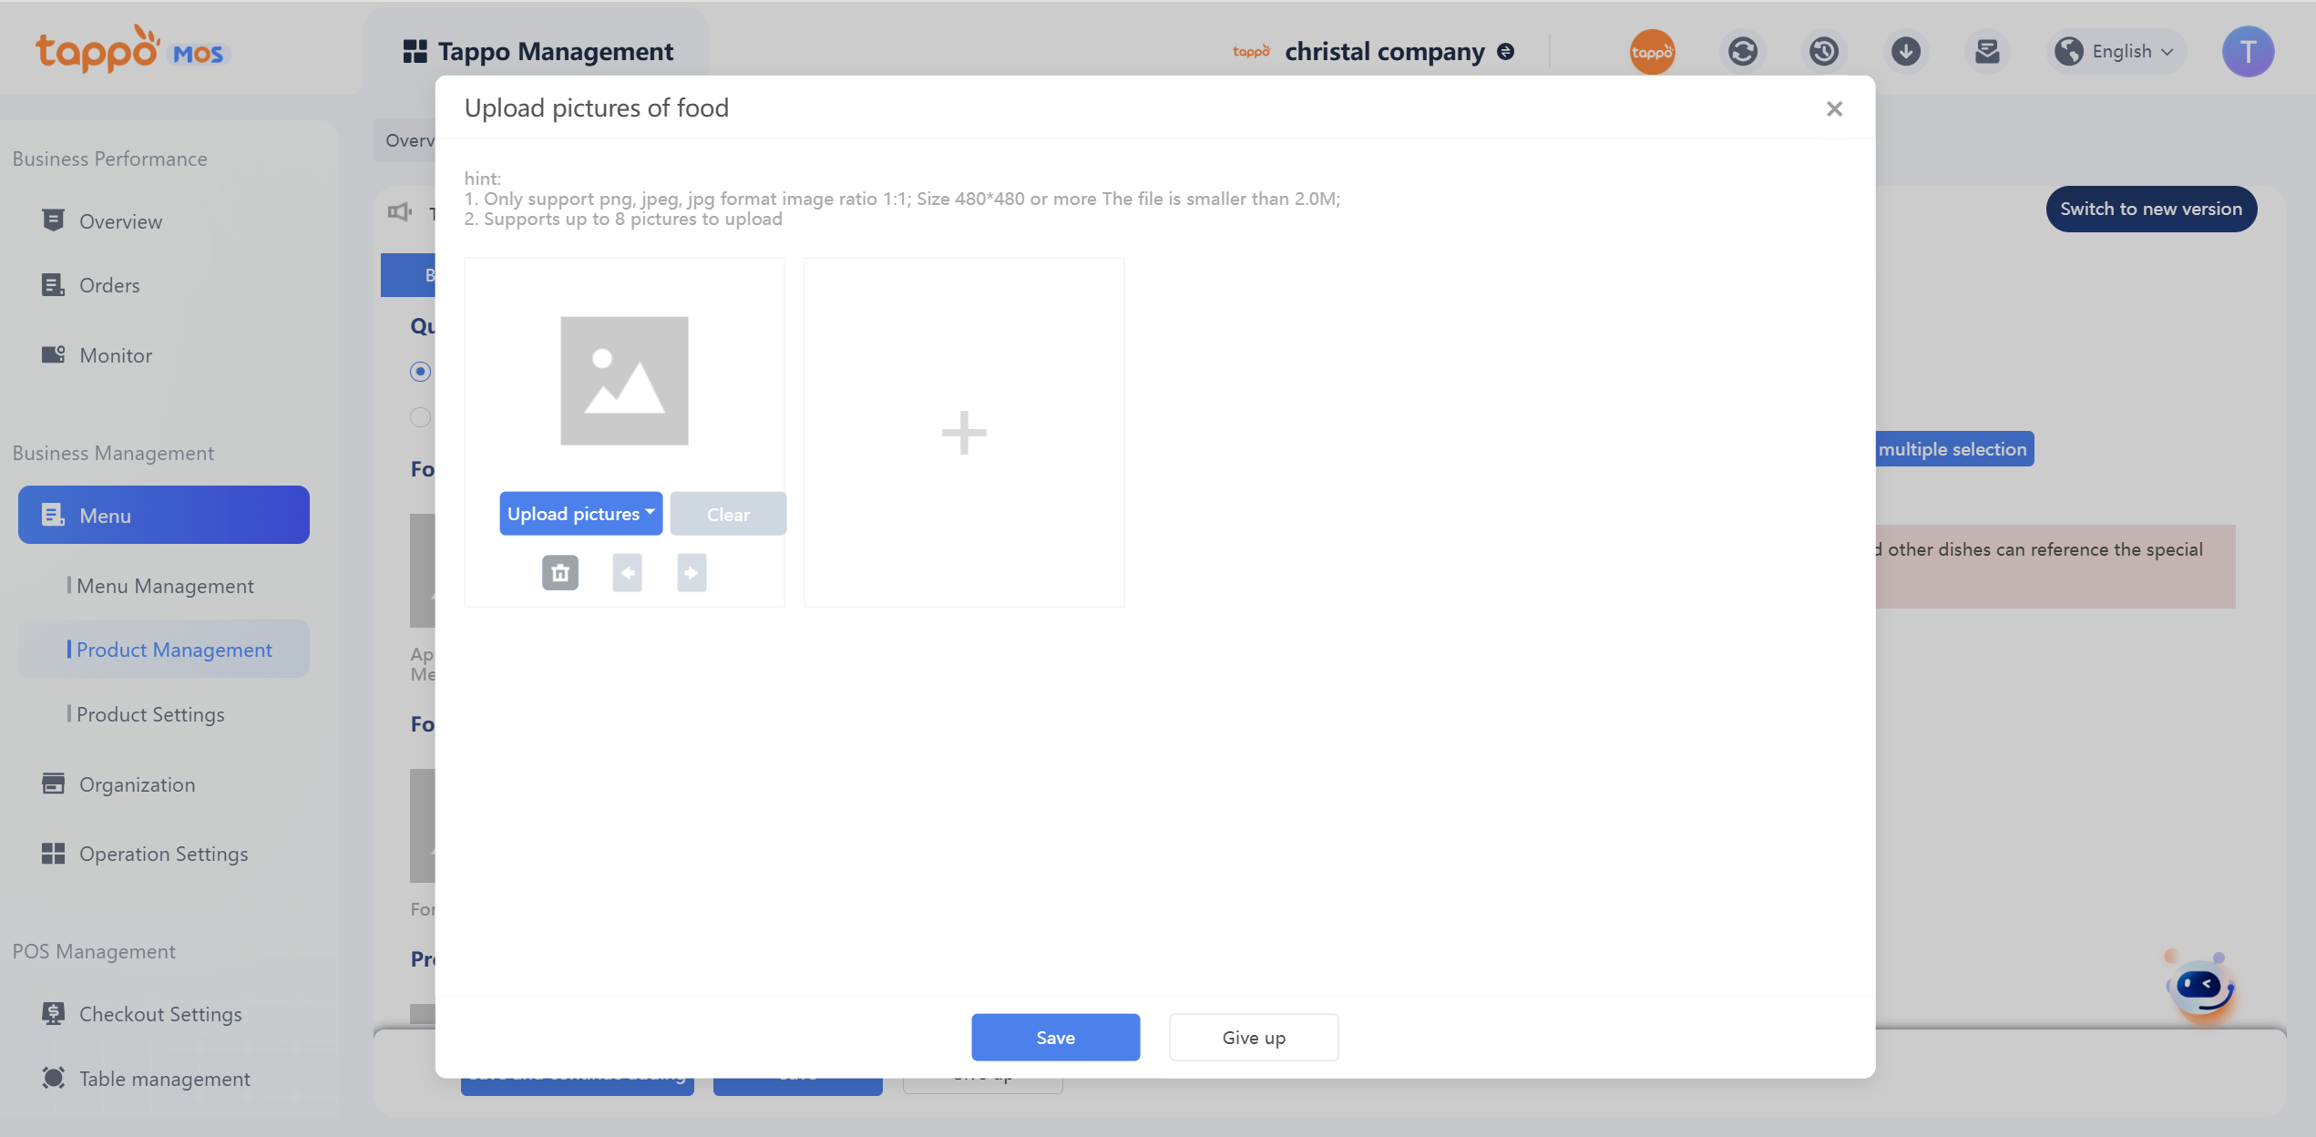The width and height of the screenshot is (2316, 1137).
Task: Click the plus tile to add another picture
Action: tap(964, 433)
